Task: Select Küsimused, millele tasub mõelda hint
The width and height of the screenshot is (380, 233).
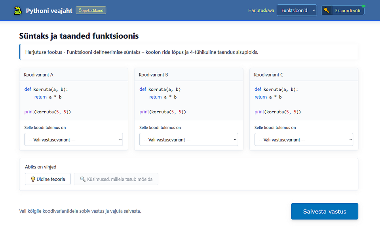Action: [116, 179]
